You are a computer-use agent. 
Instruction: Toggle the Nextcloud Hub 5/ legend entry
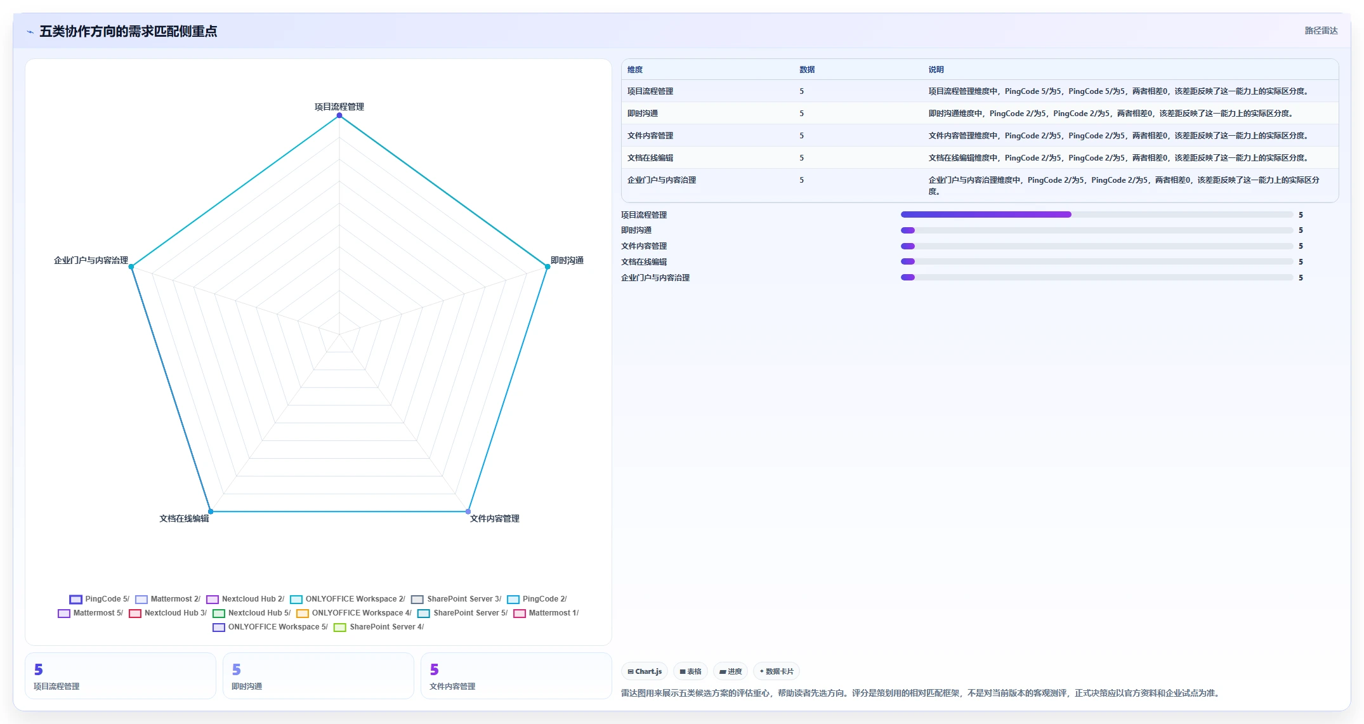[x=251, y=613]
